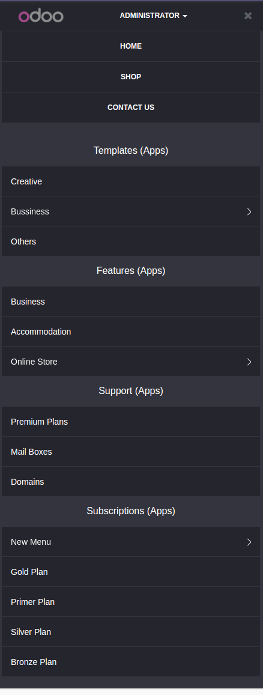The width and height of the screenshot is (263, 695).
Task: Close the mobile menu with X icon
Action: (248, 16)
